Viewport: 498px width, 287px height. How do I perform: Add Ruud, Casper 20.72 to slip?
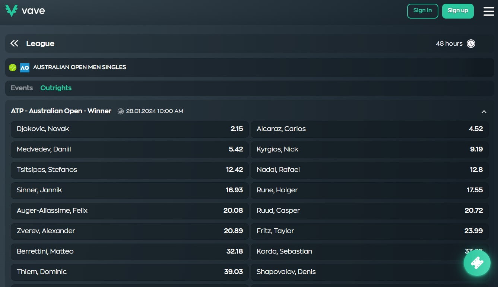tap(369, 211)
